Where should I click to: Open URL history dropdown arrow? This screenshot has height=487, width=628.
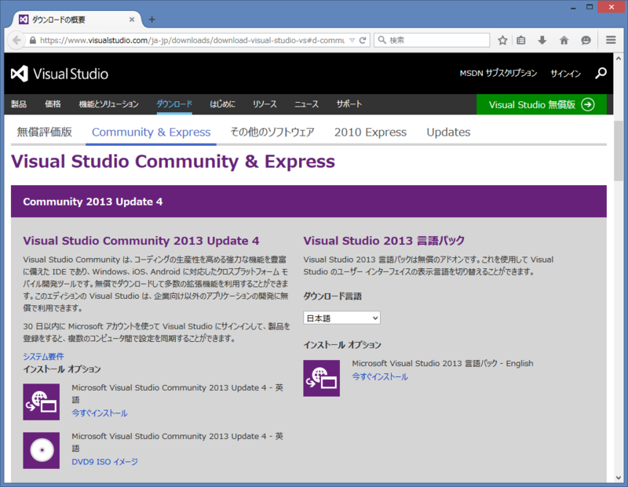click(x=352, y=40)
